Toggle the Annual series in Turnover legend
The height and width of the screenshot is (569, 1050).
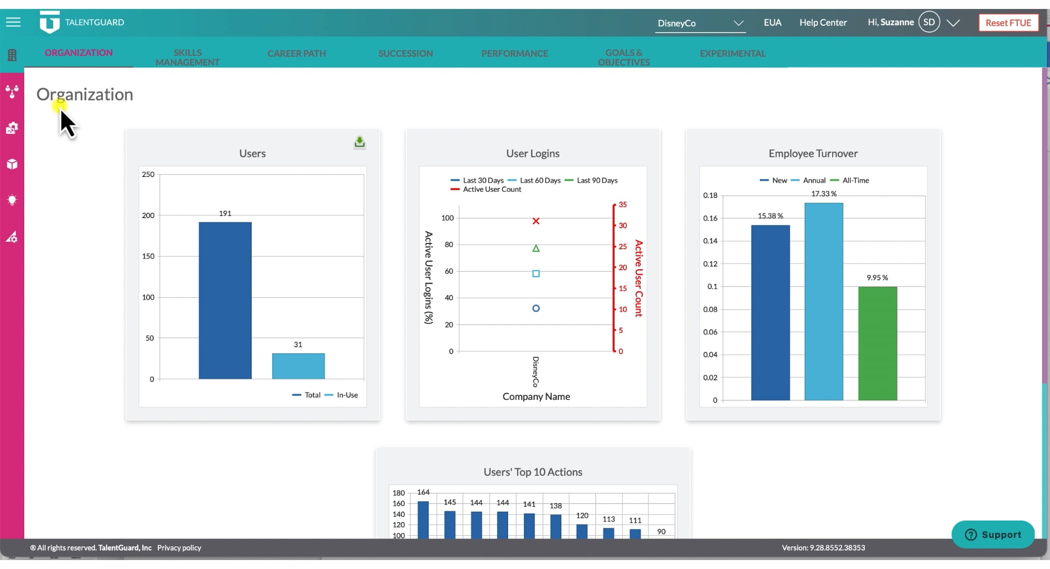pyautogui.click(x=808, y=180)
